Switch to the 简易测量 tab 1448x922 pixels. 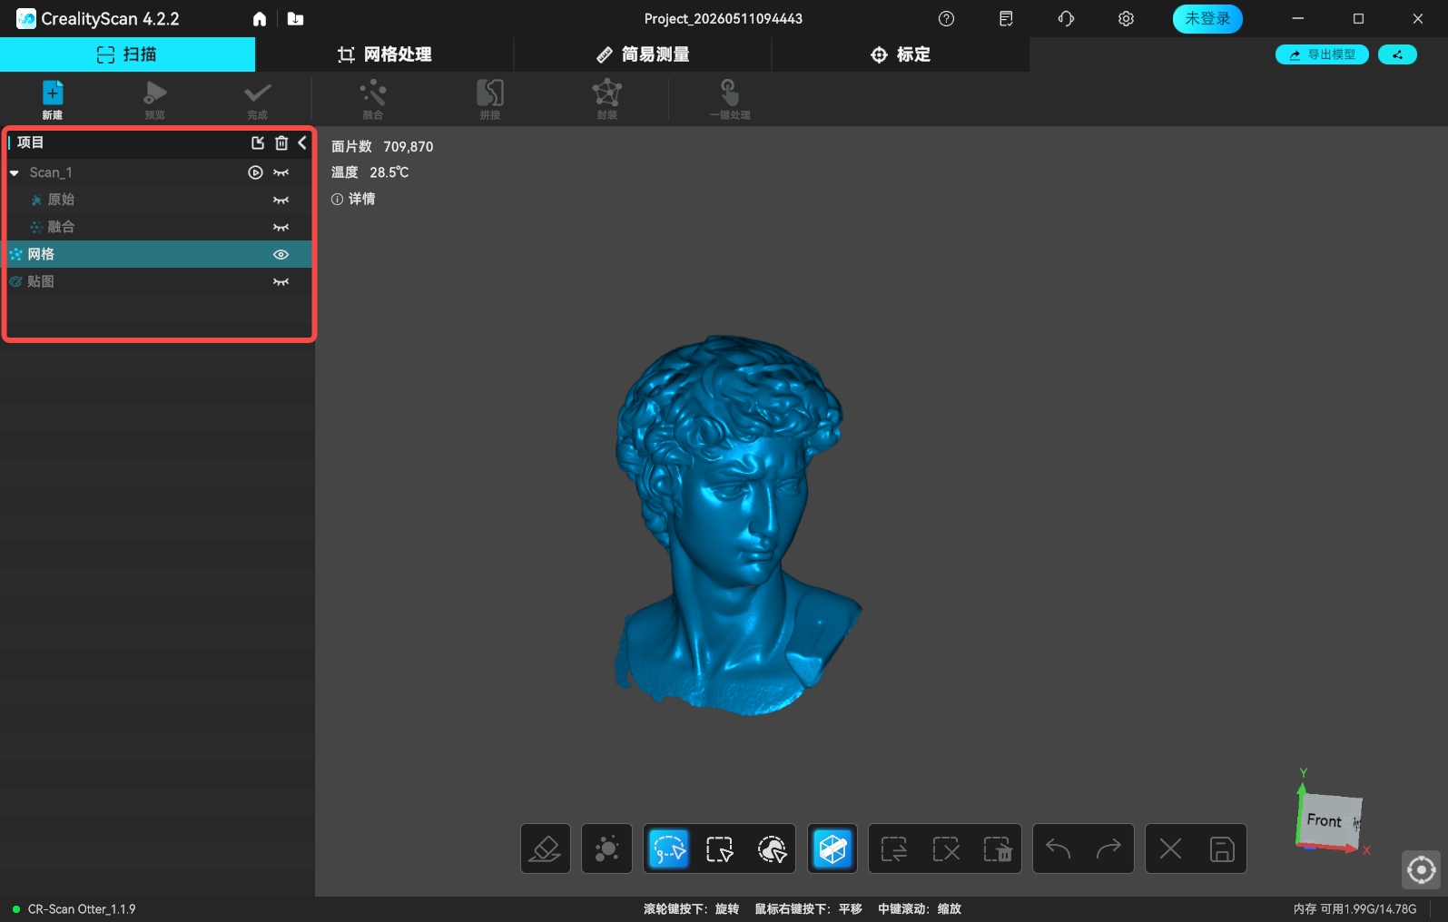pos(643,54)
